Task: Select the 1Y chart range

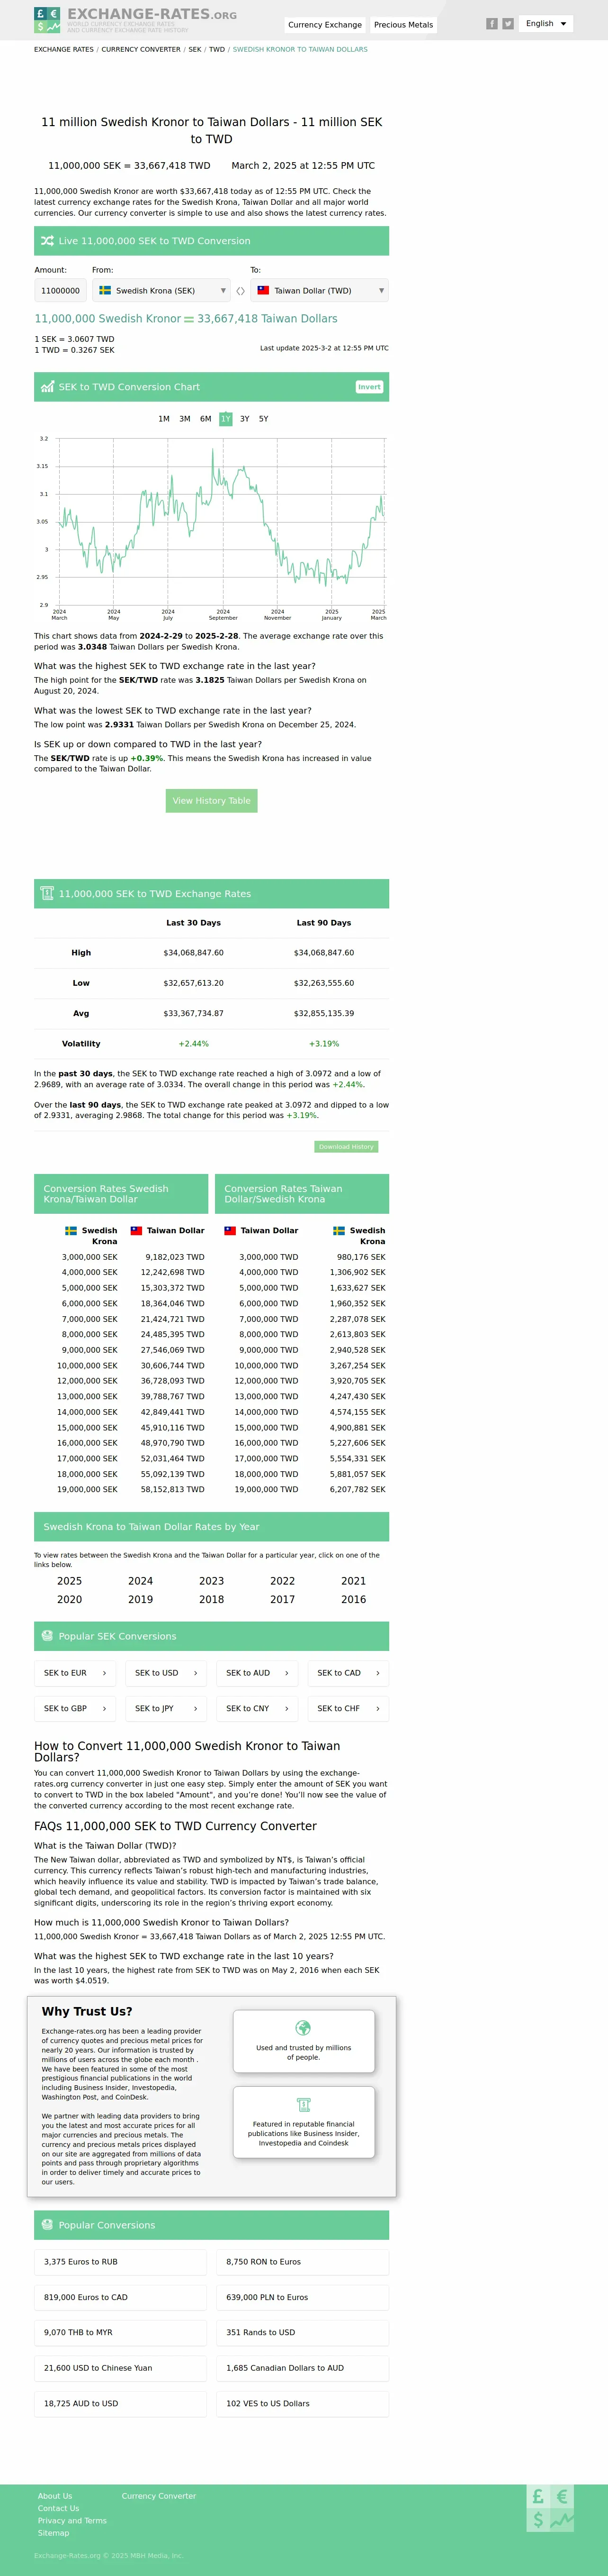Action: [225, 419]
